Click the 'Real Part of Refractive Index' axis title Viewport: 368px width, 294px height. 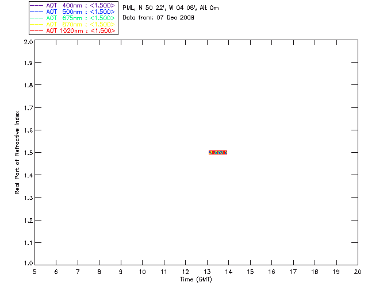point(17,152)
